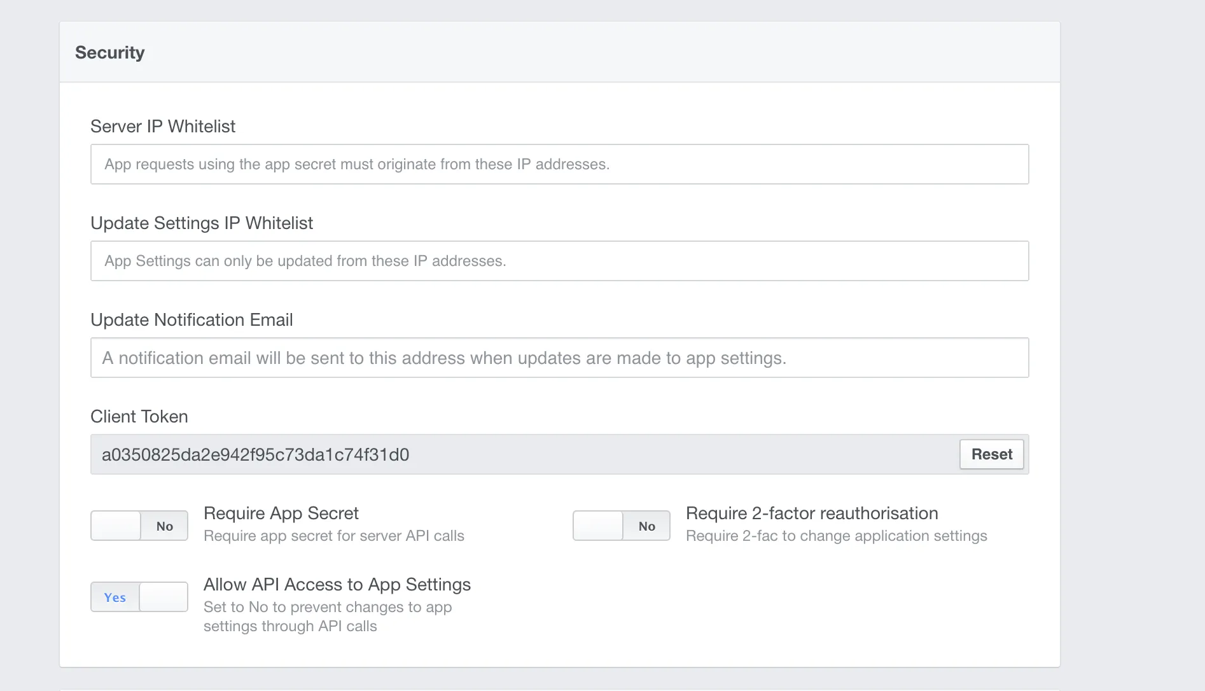This screenshot has height=691, width=1205.
Task: Click the 'Require 2-fac to change application settings' description
Action: pyautogui.click(x=837, y=536)
